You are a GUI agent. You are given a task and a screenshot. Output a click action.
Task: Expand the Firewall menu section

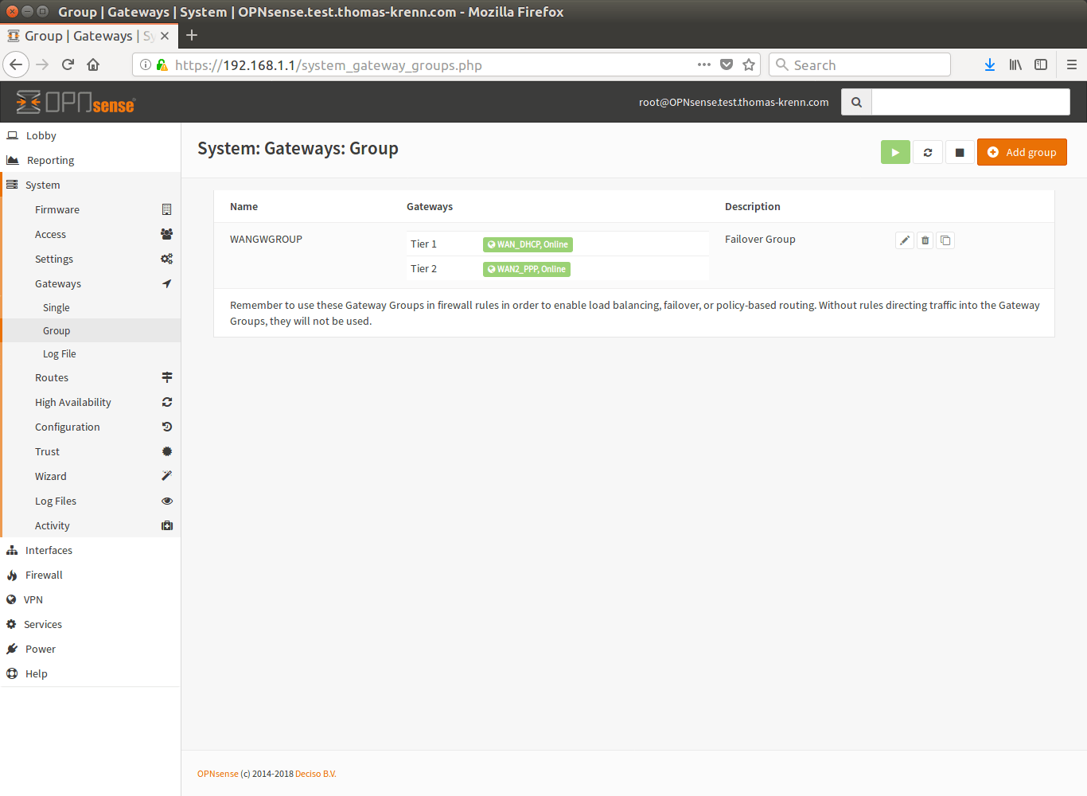pos(44,575)
